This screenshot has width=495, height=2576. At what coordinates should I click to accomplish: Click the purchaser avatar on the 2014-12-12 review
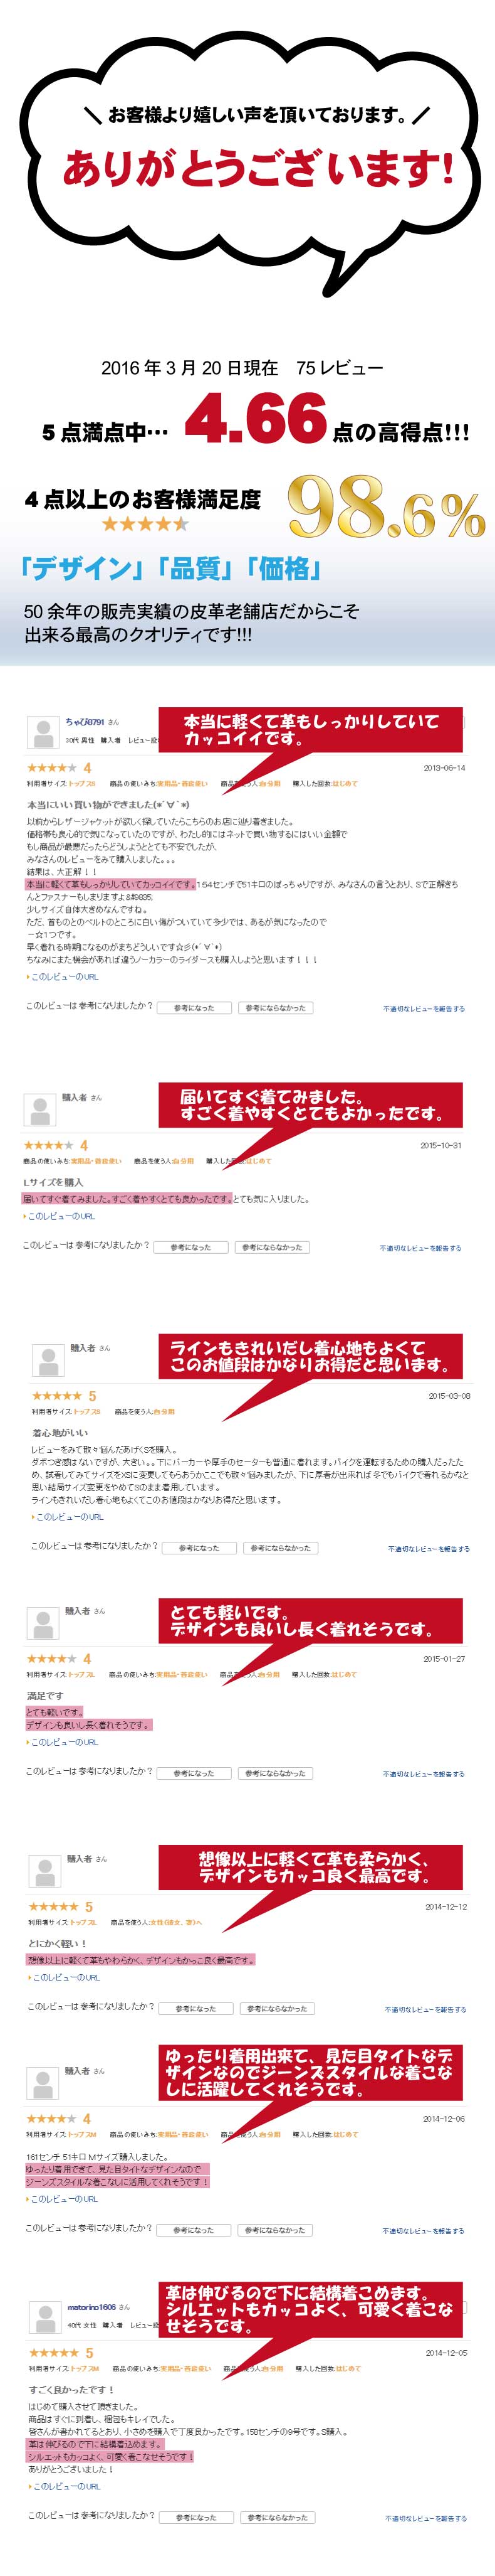click(44, 1871)
